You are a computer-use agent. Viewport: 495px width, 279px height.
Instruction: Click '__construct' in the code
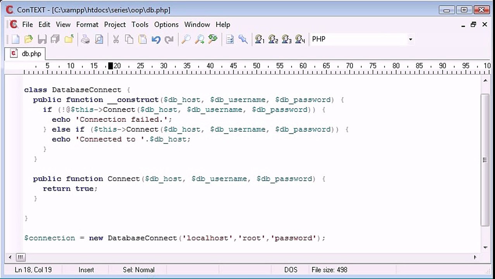coord(133,100)
